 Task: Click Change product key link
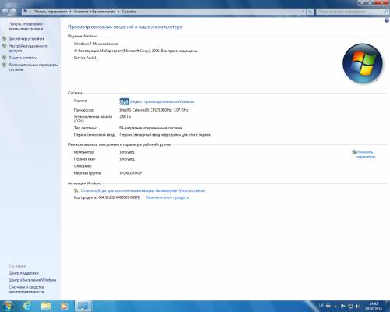pyautogui.click(x=167, y=197)
